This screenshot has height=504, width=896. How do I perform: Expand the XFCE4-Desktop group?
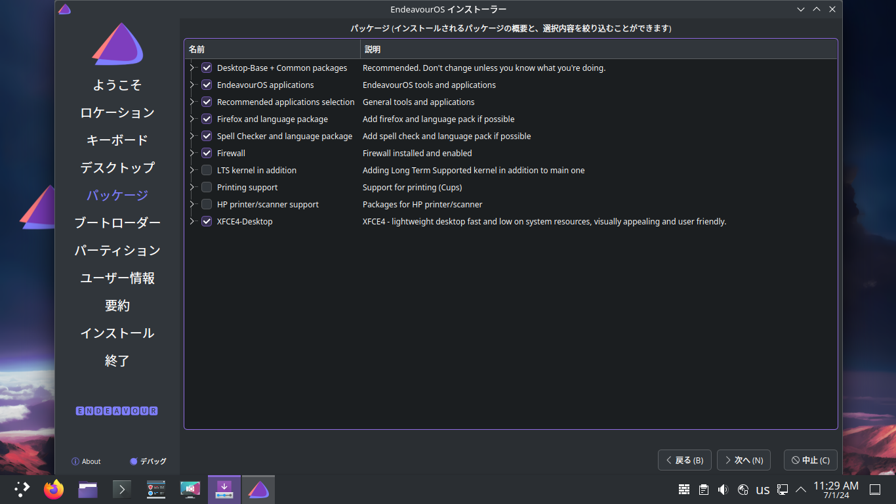[x=192, y=221]
